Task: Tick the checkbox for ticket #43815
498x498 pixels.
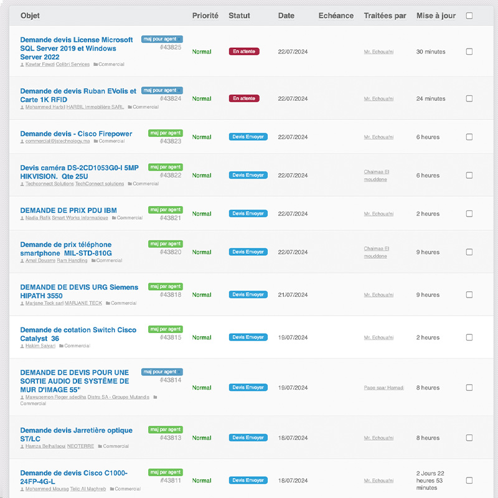Action: coord(469,337)
